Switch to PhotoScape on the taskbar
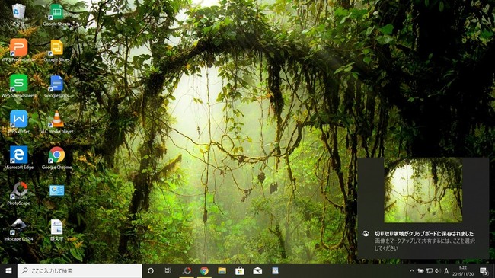This screenshot has width=495, height=278. [187, 270]
